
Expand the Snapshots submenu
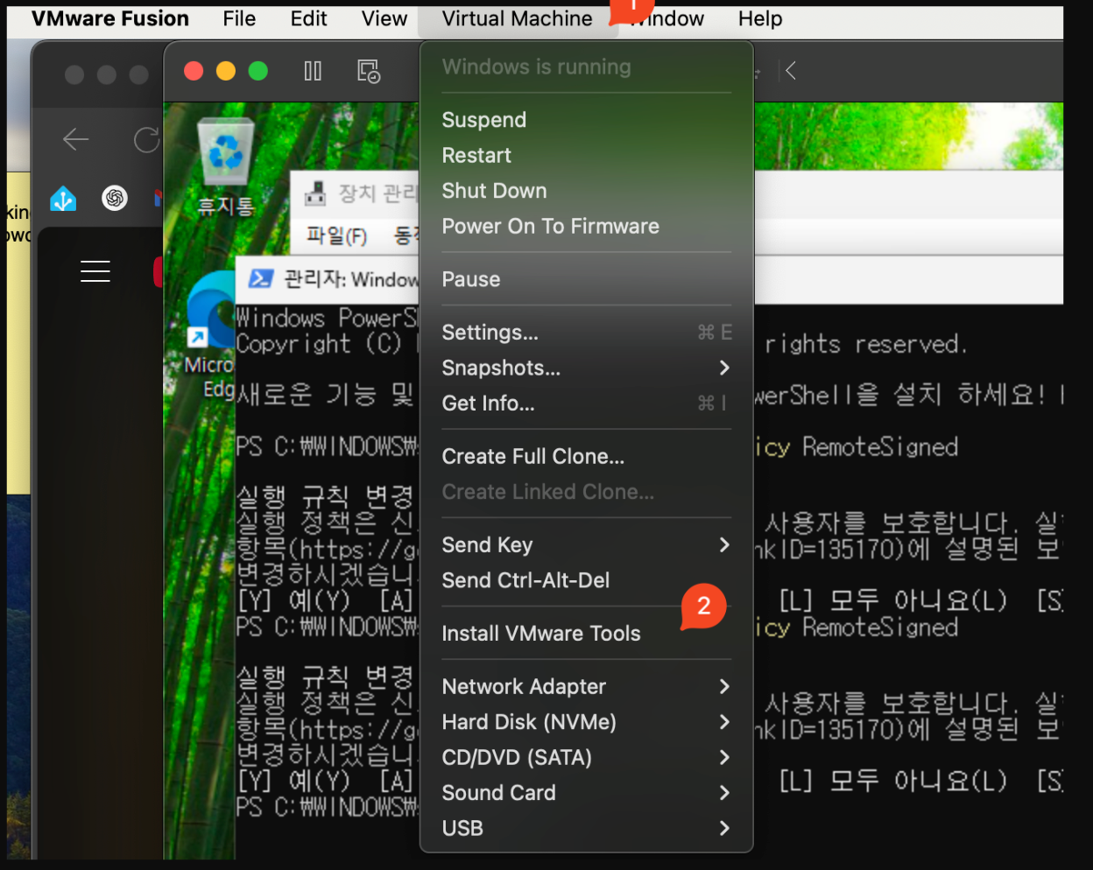[724, 368]
